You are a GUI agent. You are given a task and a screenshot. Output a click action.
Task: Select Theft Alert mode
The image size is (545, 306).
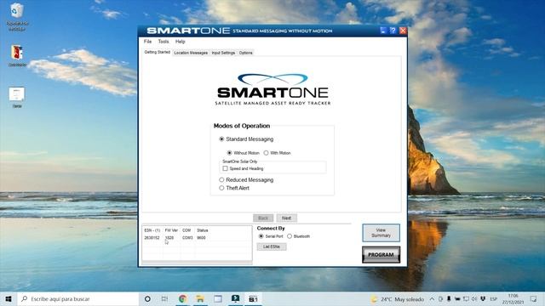[234, 188]
